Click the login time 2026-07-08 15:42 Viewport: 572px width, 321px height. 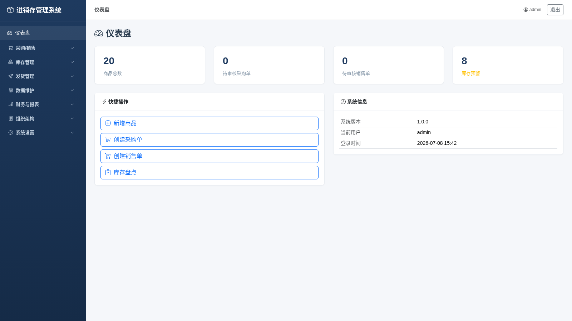437,143
